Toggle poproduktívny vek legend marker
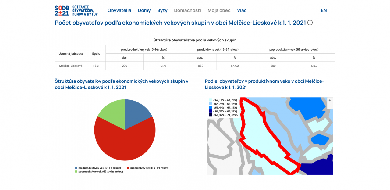 [x=76, y=172]
